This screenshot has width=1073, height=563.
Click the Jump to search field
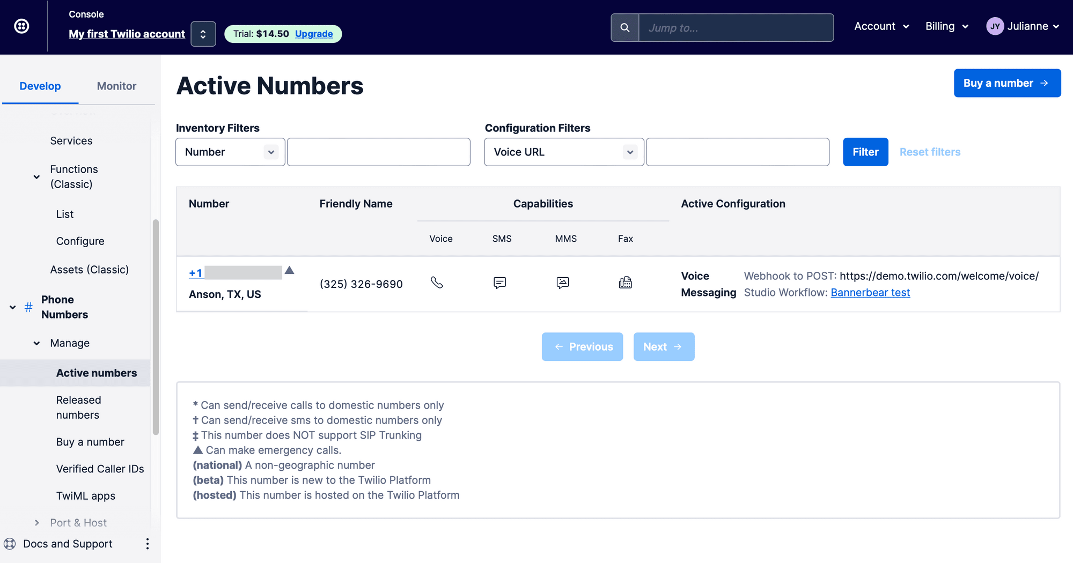tap(736, 27)
